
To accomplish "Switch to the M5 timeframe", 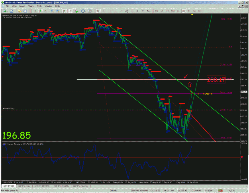I will [x=162, y=11].
